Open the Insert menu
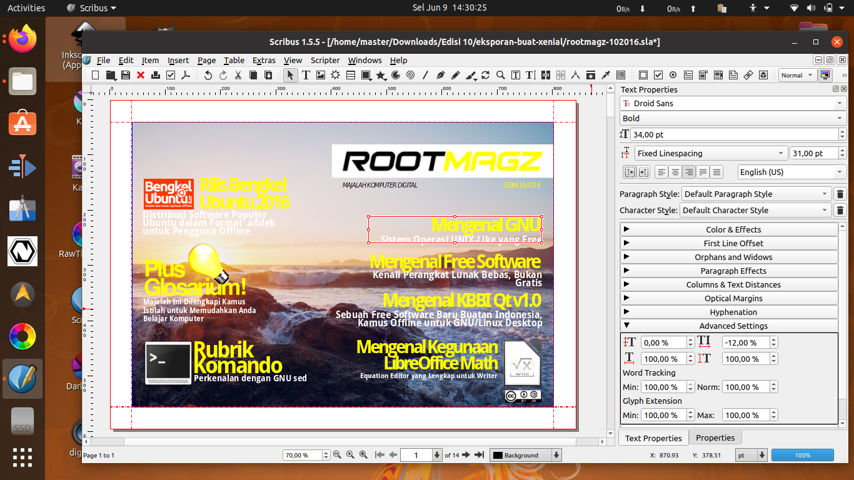 point(178,60)
